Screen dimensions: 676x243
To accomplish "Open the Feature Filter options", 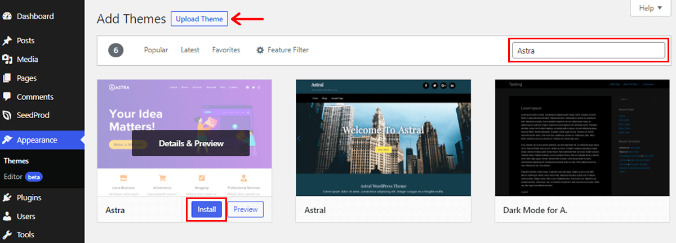I will click(283, 50).
